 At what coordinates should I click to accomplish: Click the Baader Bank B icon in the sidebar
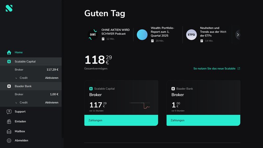pos(9,86)
